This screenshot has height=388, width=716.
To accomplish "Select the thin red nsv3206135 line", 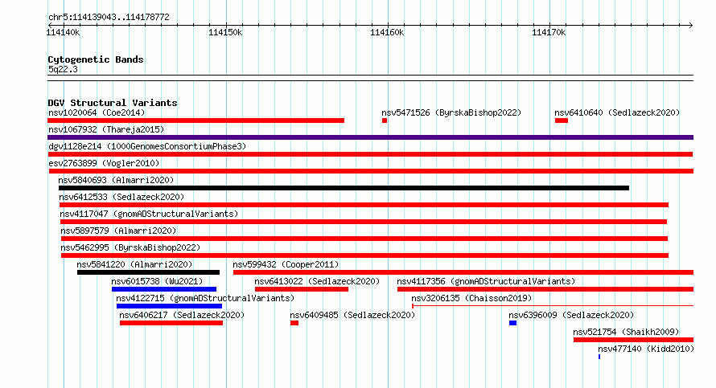I will coord(553,306).
